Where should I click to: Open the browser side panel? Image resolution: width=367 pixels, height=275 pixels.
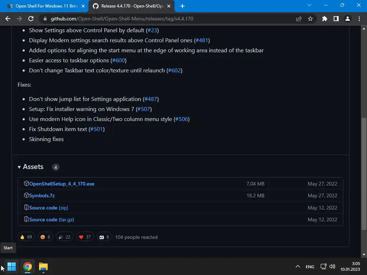(336, 19)
